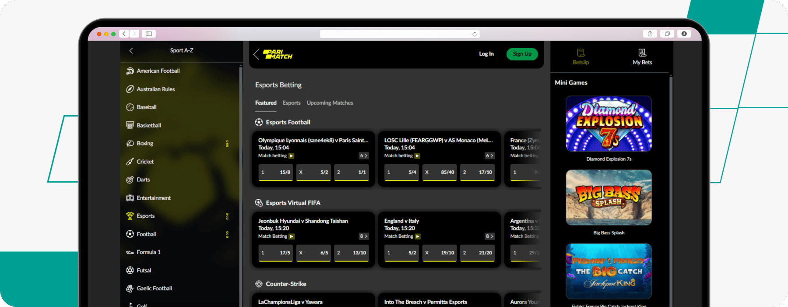Reload page in browser address bar
Viewport: 788px width, 307px height.
[475, 34]
